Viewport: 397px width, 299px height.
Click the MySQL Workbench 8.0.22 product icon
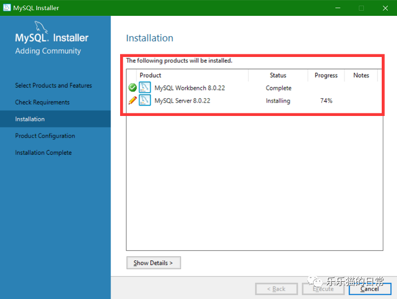coord(145,87)
